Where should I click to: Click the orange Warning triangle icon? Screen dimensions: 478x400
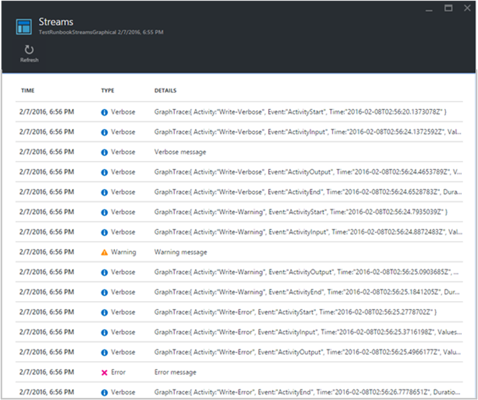[x=104, y=252]
